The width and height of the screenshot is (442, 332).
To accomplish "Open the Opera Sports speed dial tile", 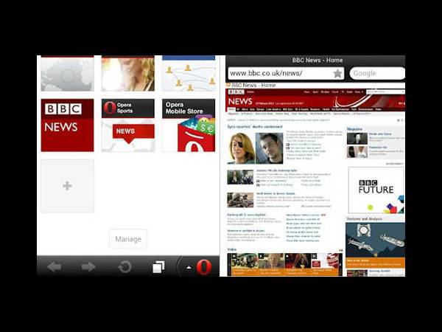I will click(127, 125).
